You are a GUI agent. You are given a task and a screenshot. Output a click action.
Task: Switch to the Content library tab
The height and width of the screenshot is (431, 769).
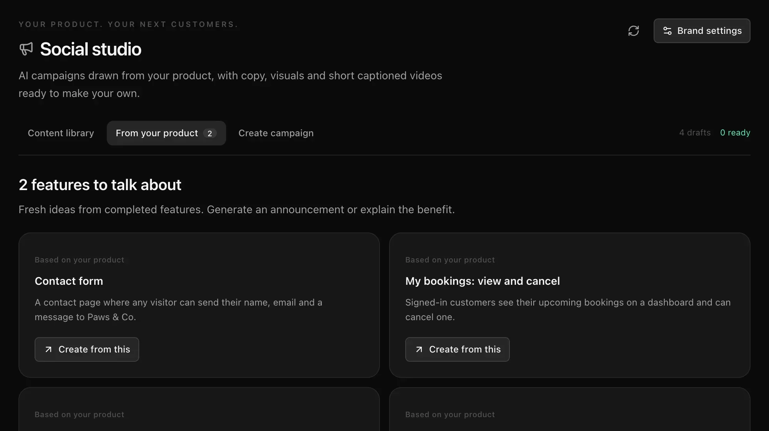coord(61,133)
